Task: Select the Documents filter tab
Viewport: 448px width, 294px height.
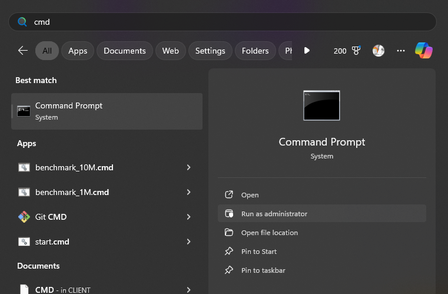Action: point(125,51)
